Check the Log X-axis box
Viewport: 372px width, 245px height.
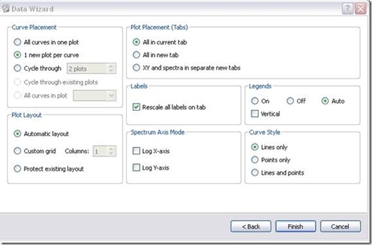tap(136, 151)
